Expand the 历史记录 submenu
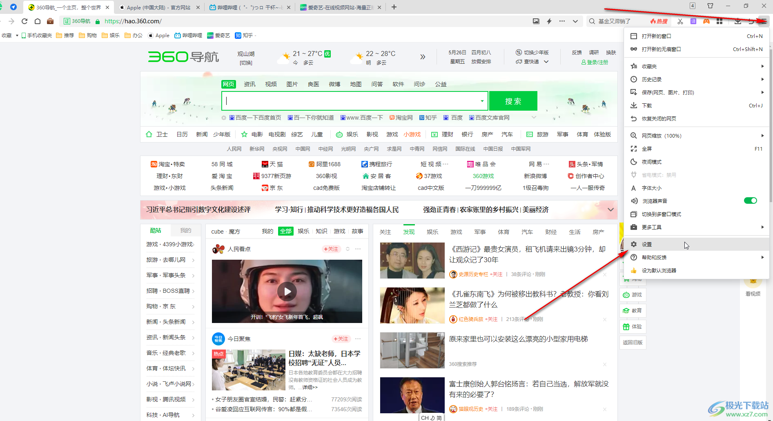Image resolution: width=773 pixels, height=421 pixels. [x=696, y=79]
